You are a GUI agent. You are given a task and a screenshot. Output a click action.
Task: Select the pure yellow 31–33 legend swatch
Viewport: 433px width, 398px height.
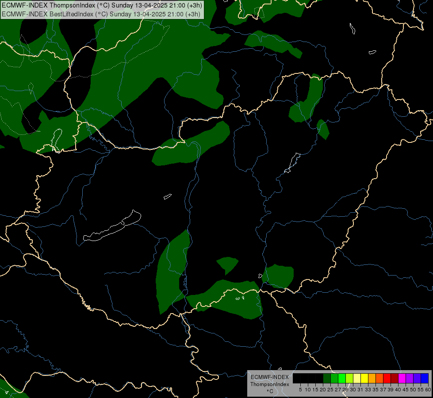coord(364,378)
